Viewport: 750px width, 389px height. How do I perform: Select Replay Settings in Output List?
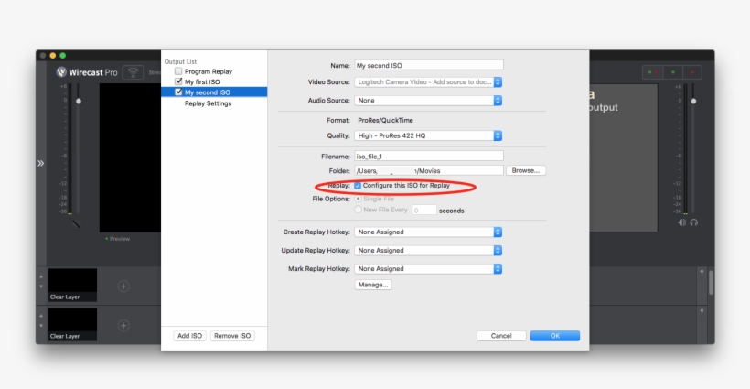(x=208, y=103)
